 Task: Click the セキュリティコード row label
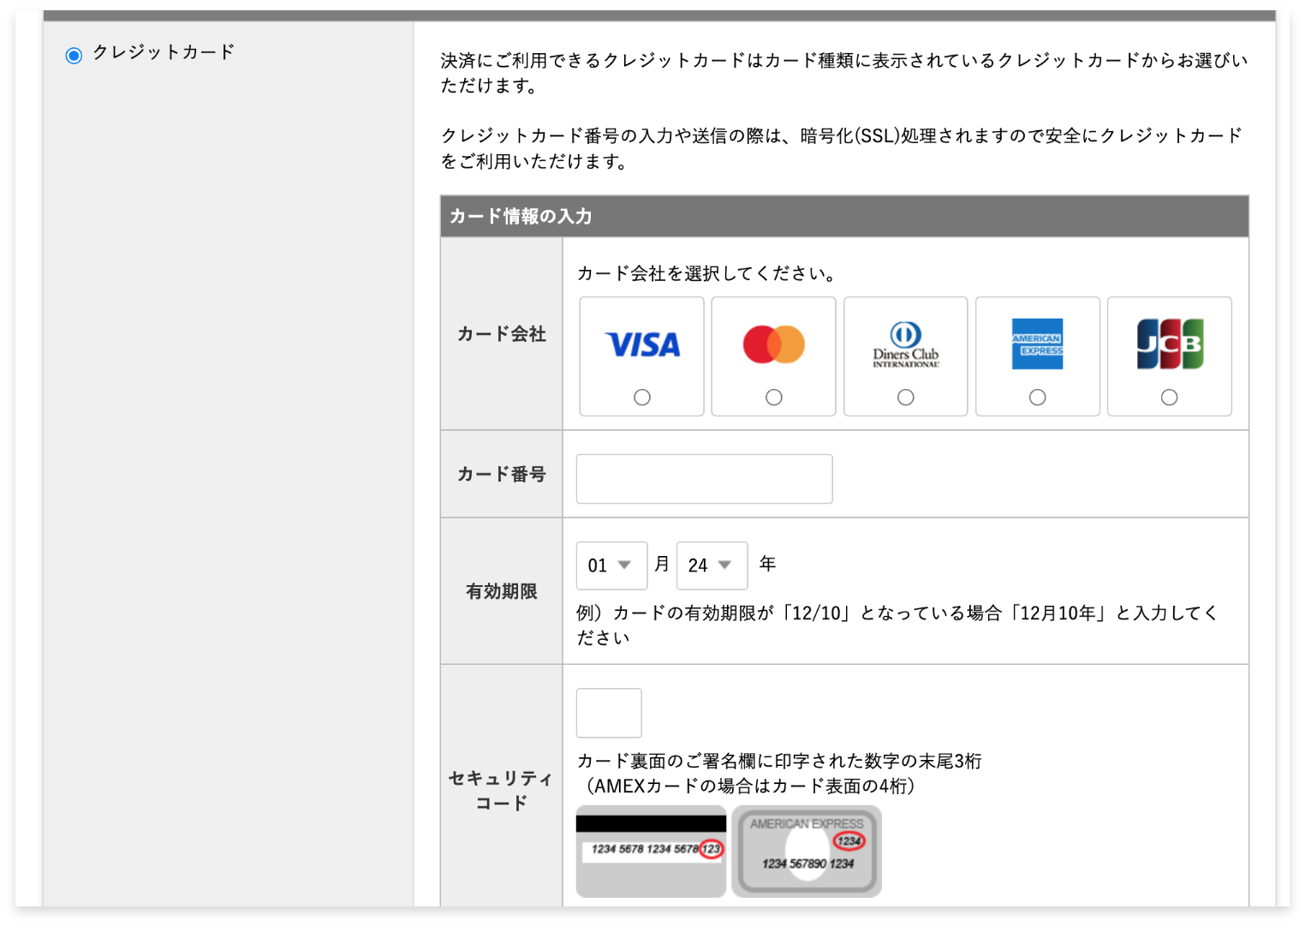502,790
